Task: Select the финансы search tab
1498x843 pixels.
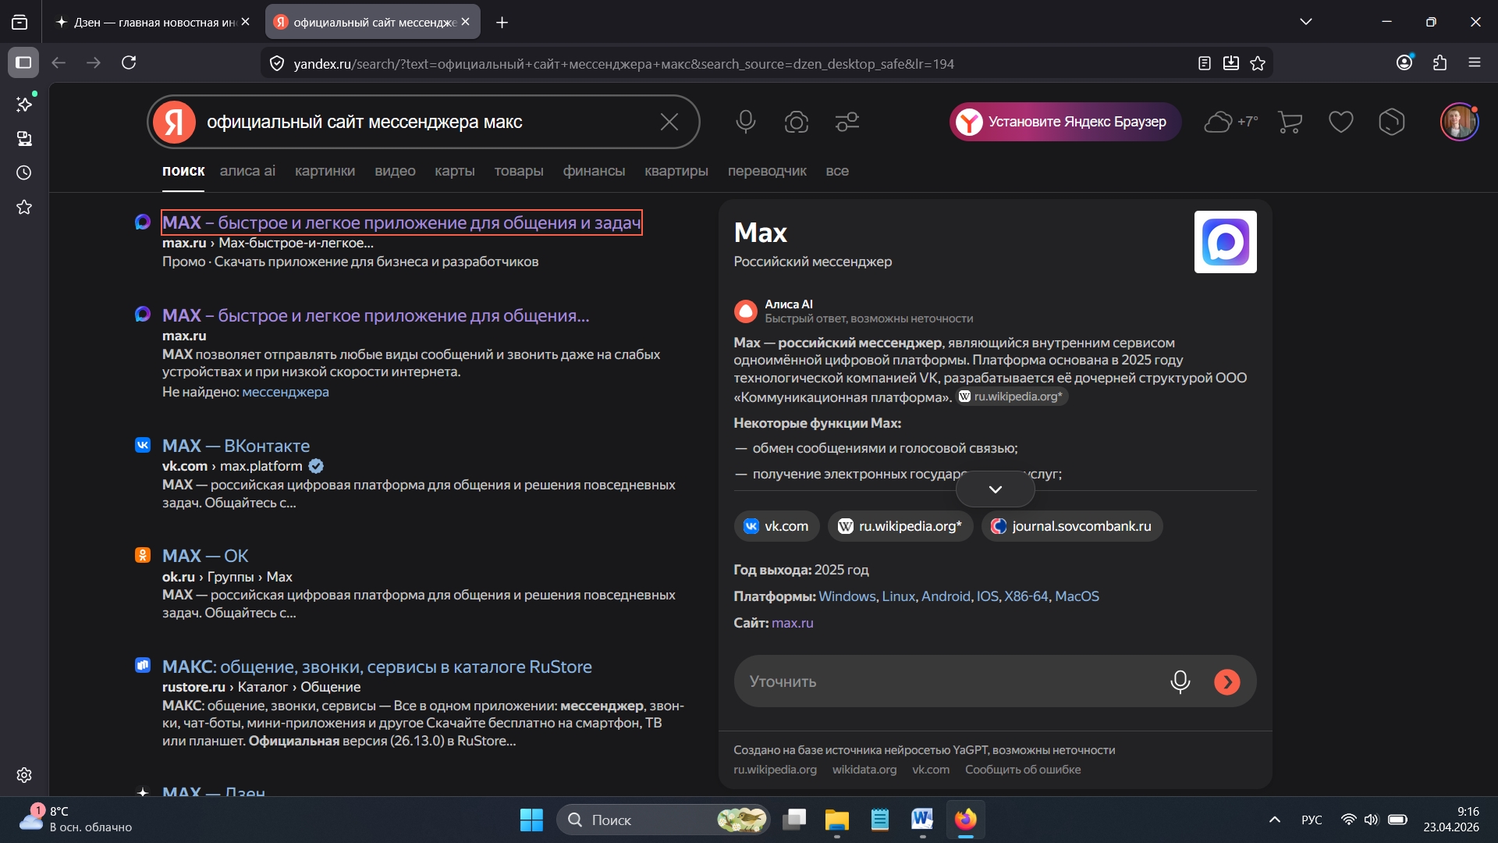Action: click(594, 171)
